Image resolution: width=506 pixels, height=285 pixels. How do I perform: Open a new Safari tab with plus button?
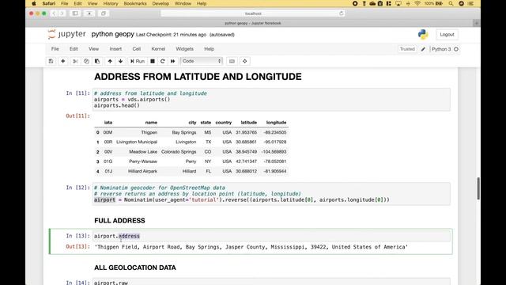(x=476, y=23)
